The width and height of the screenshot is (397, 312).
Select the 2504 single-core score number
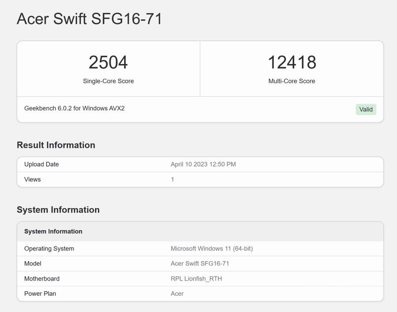[108, 62]
